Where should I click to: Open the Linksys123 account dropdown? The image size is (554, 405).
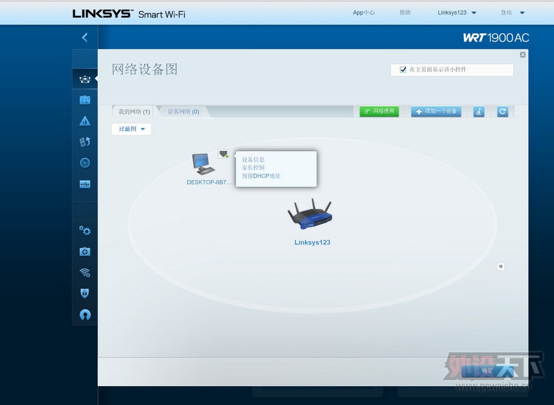(457, 13)
